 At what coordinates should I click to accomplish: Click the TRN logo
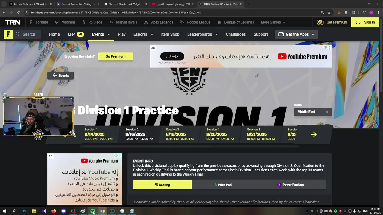(13, 22)
